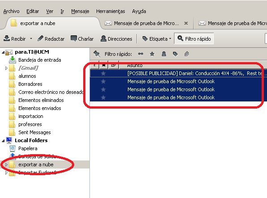Collapse the Local Folders account
This screenshot has height=198, width=267.
click(3, 141)
